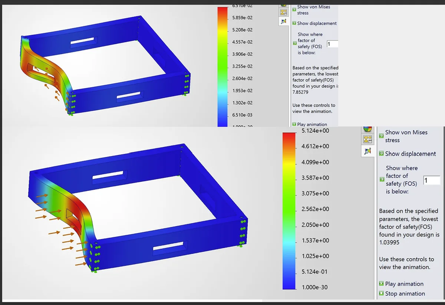Viewport: 445px width, 305px height.
Task: Select legend value 1.025e+00
Action: [x=315, y=256]
